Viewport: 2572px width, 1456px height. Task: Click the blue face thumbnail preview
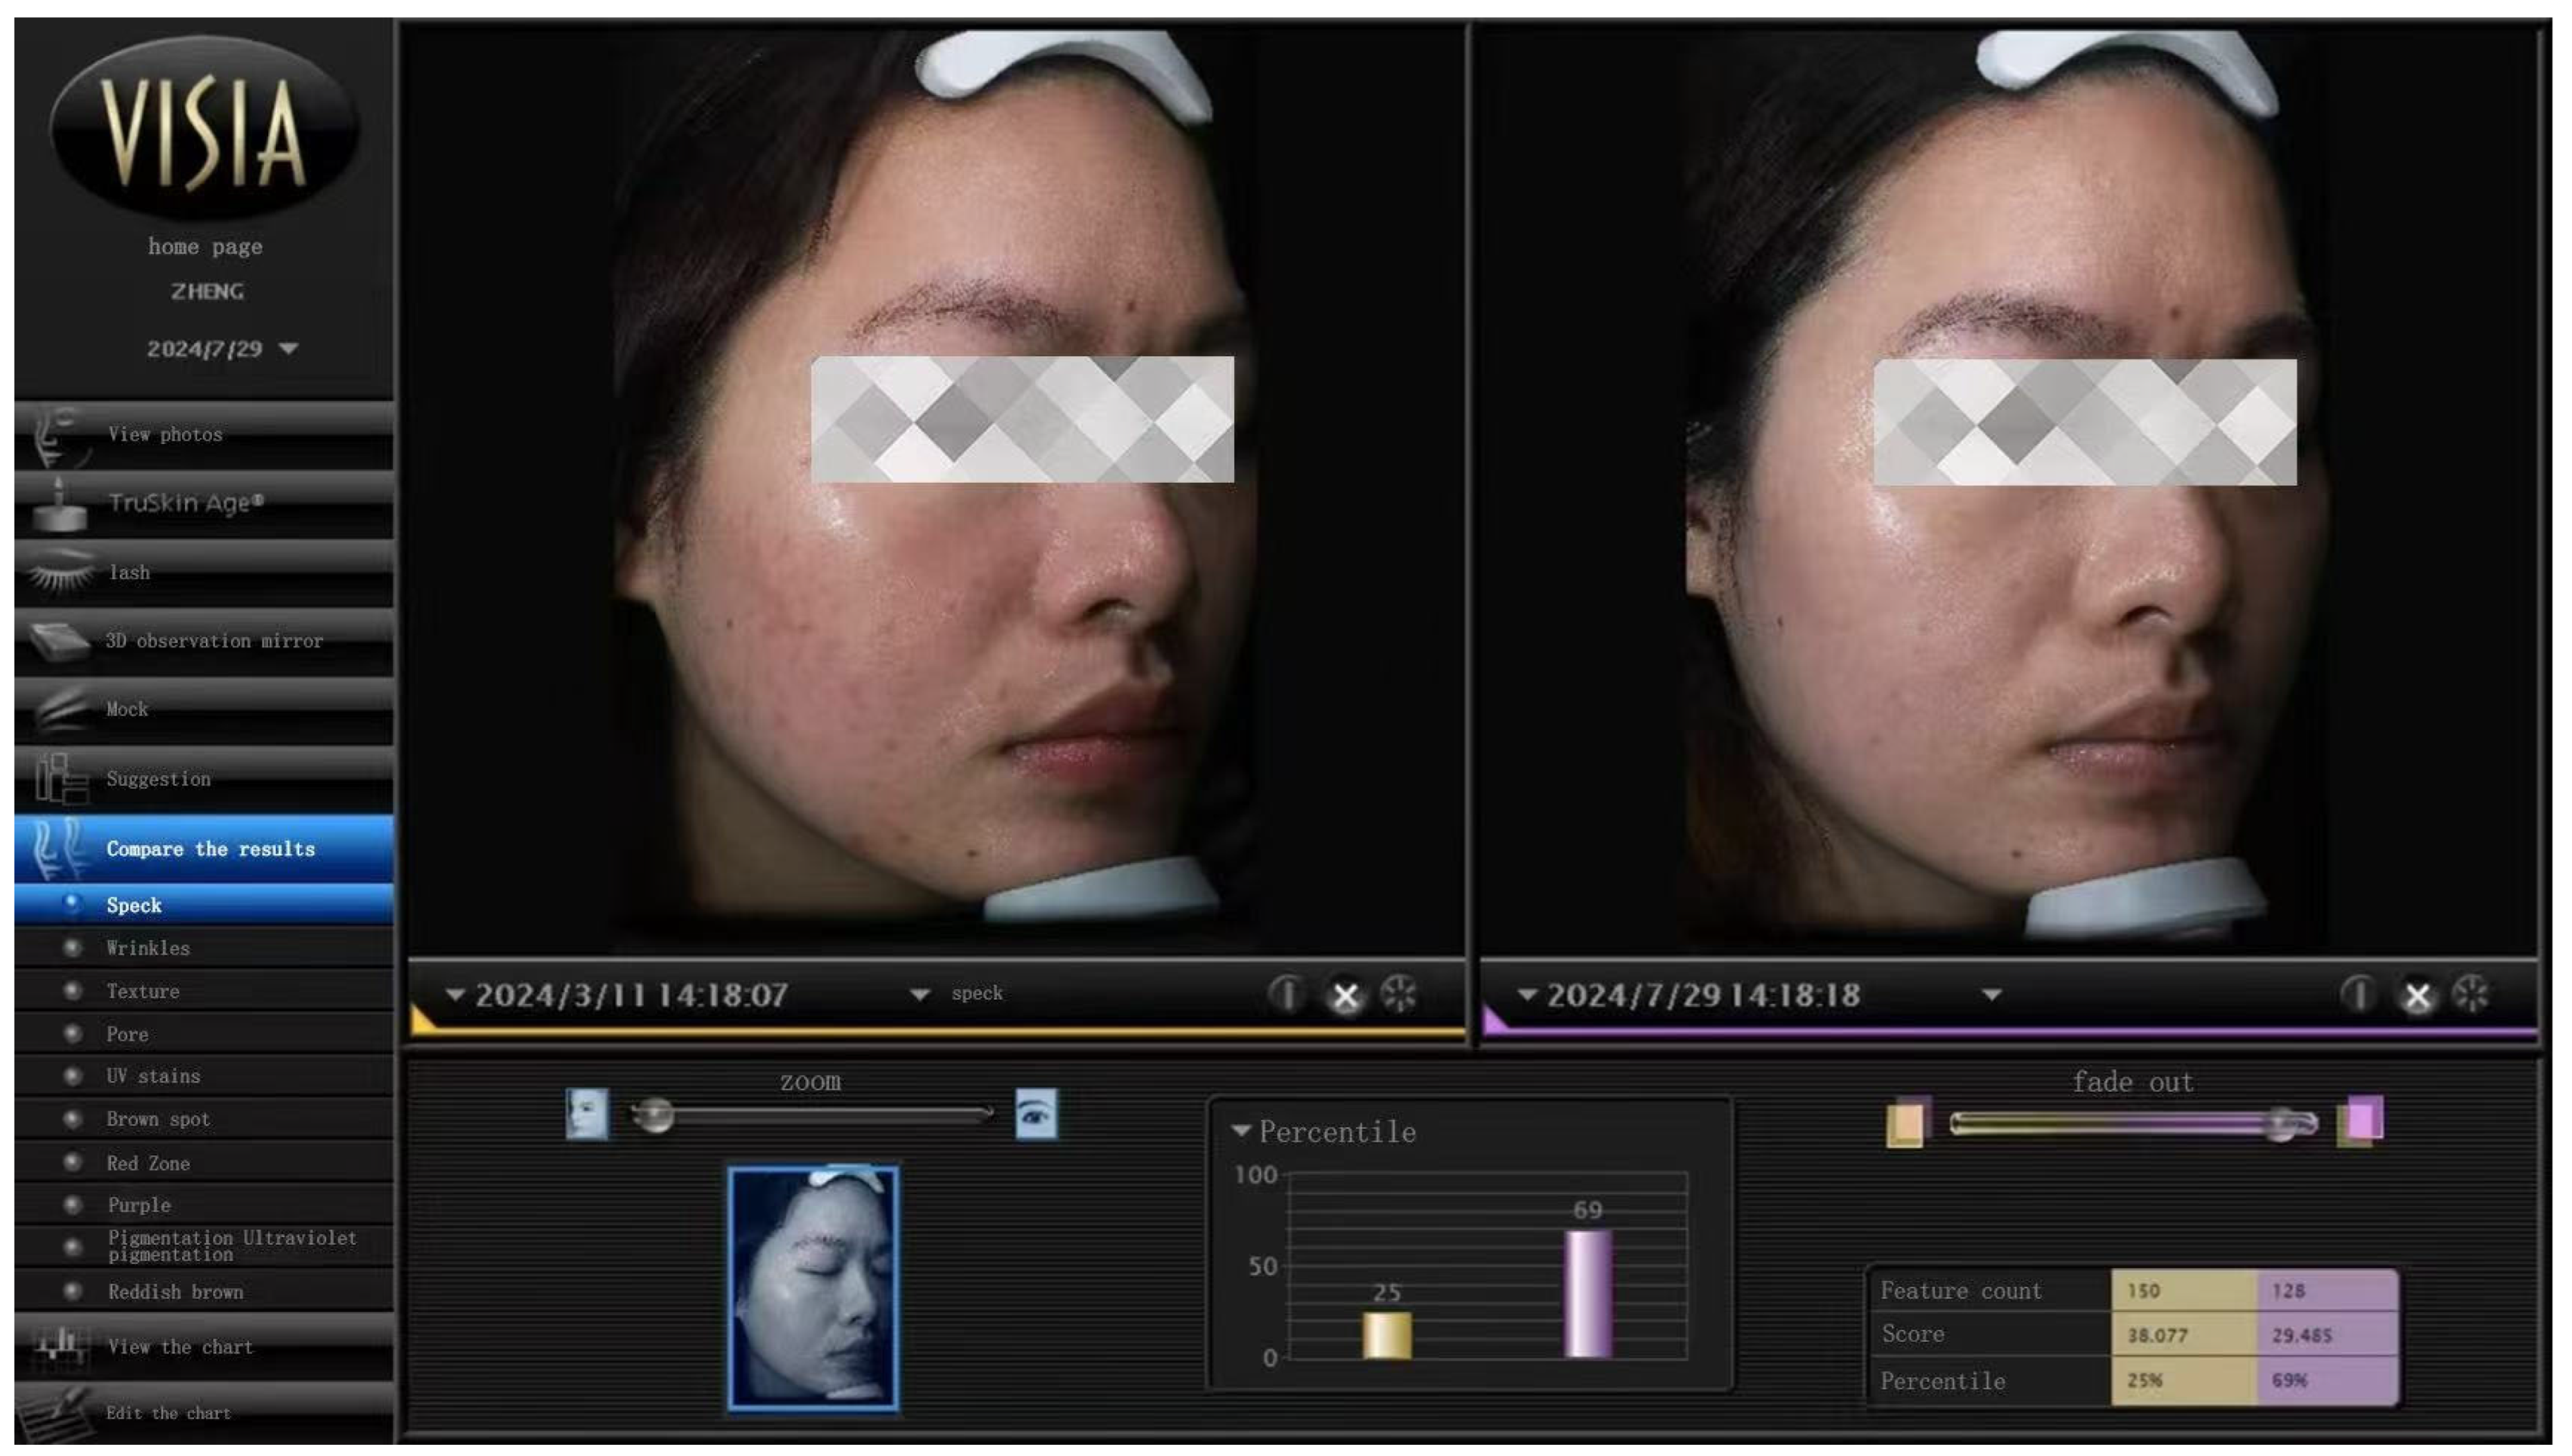pyautogui.click(x=813, y=1289)
